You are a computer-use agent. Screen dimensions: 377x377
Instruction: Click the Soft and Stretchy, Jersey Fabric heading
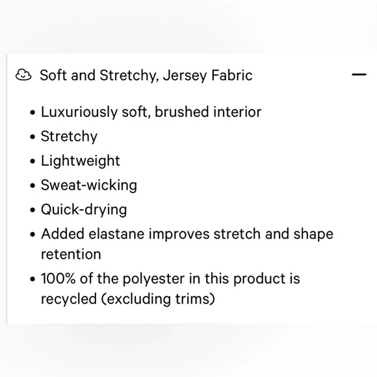click(146, 75)
